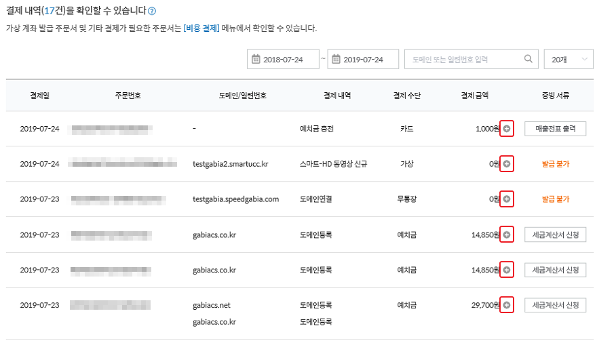Image resolution: width=597 pixels, height=345 pixels.
Task: Click the search magnifier icon
Action: pyautogui.click(x=528, y=58)
